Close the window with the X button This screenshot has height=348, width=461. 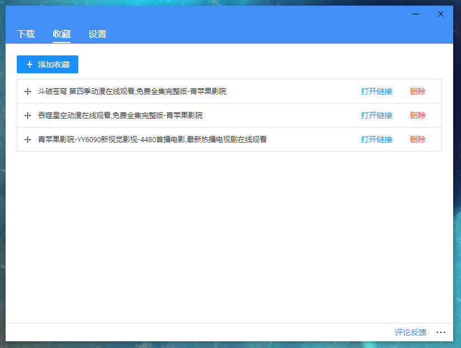441,14
